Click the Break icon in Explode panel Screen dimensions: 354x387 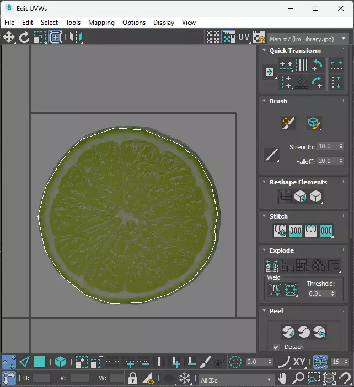pyautogui.click(x=271, y=266)
